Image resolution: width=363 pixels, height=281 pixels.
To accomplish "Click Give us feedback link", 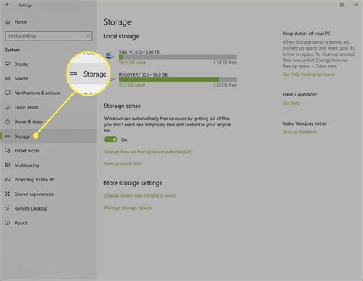I will click(299, 132).
